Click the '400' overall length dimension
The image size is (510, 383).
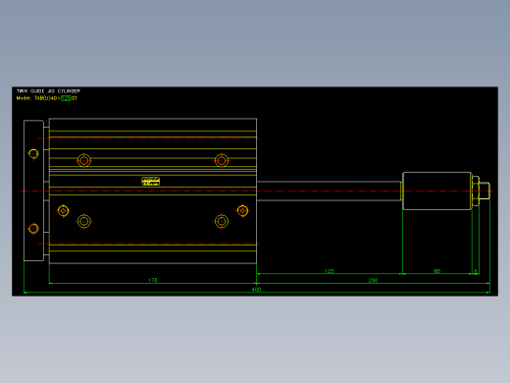256,290
